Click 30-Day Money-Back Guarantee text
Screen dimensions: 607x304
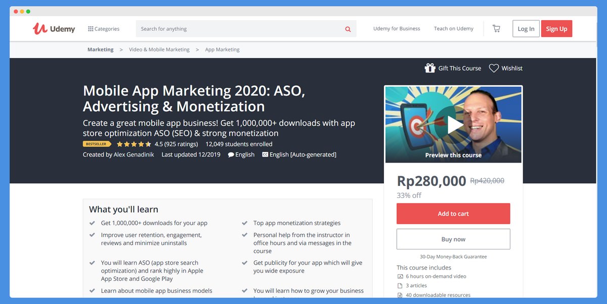click(x=453, y=257)
